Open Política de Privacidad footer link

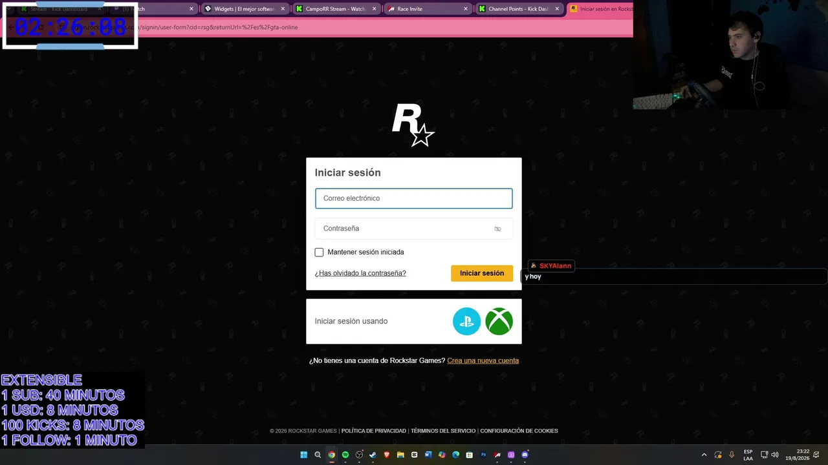tap(374, 431)
